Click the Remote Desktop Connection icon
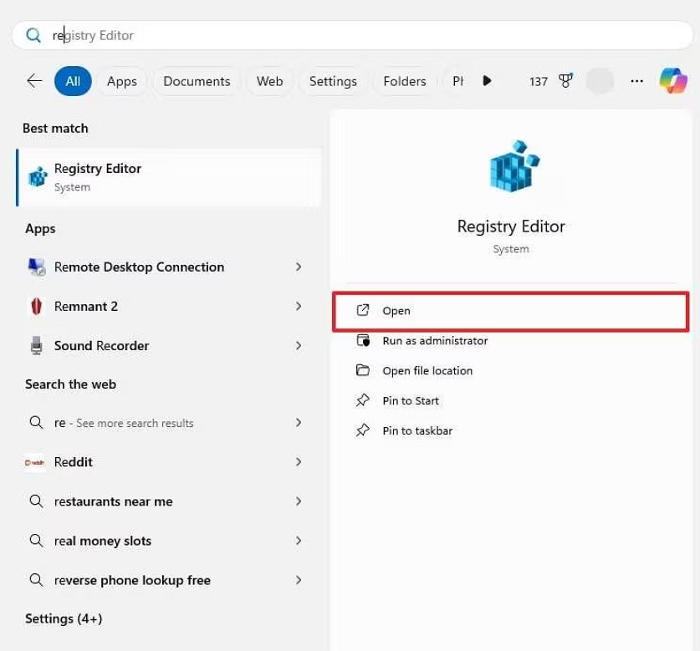Screen dimensions: 700x651 [x=37, y=267]
